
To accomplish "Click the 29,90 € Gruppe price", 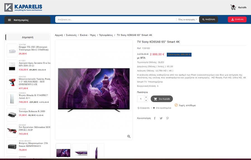I will click(x=23, y=54).
